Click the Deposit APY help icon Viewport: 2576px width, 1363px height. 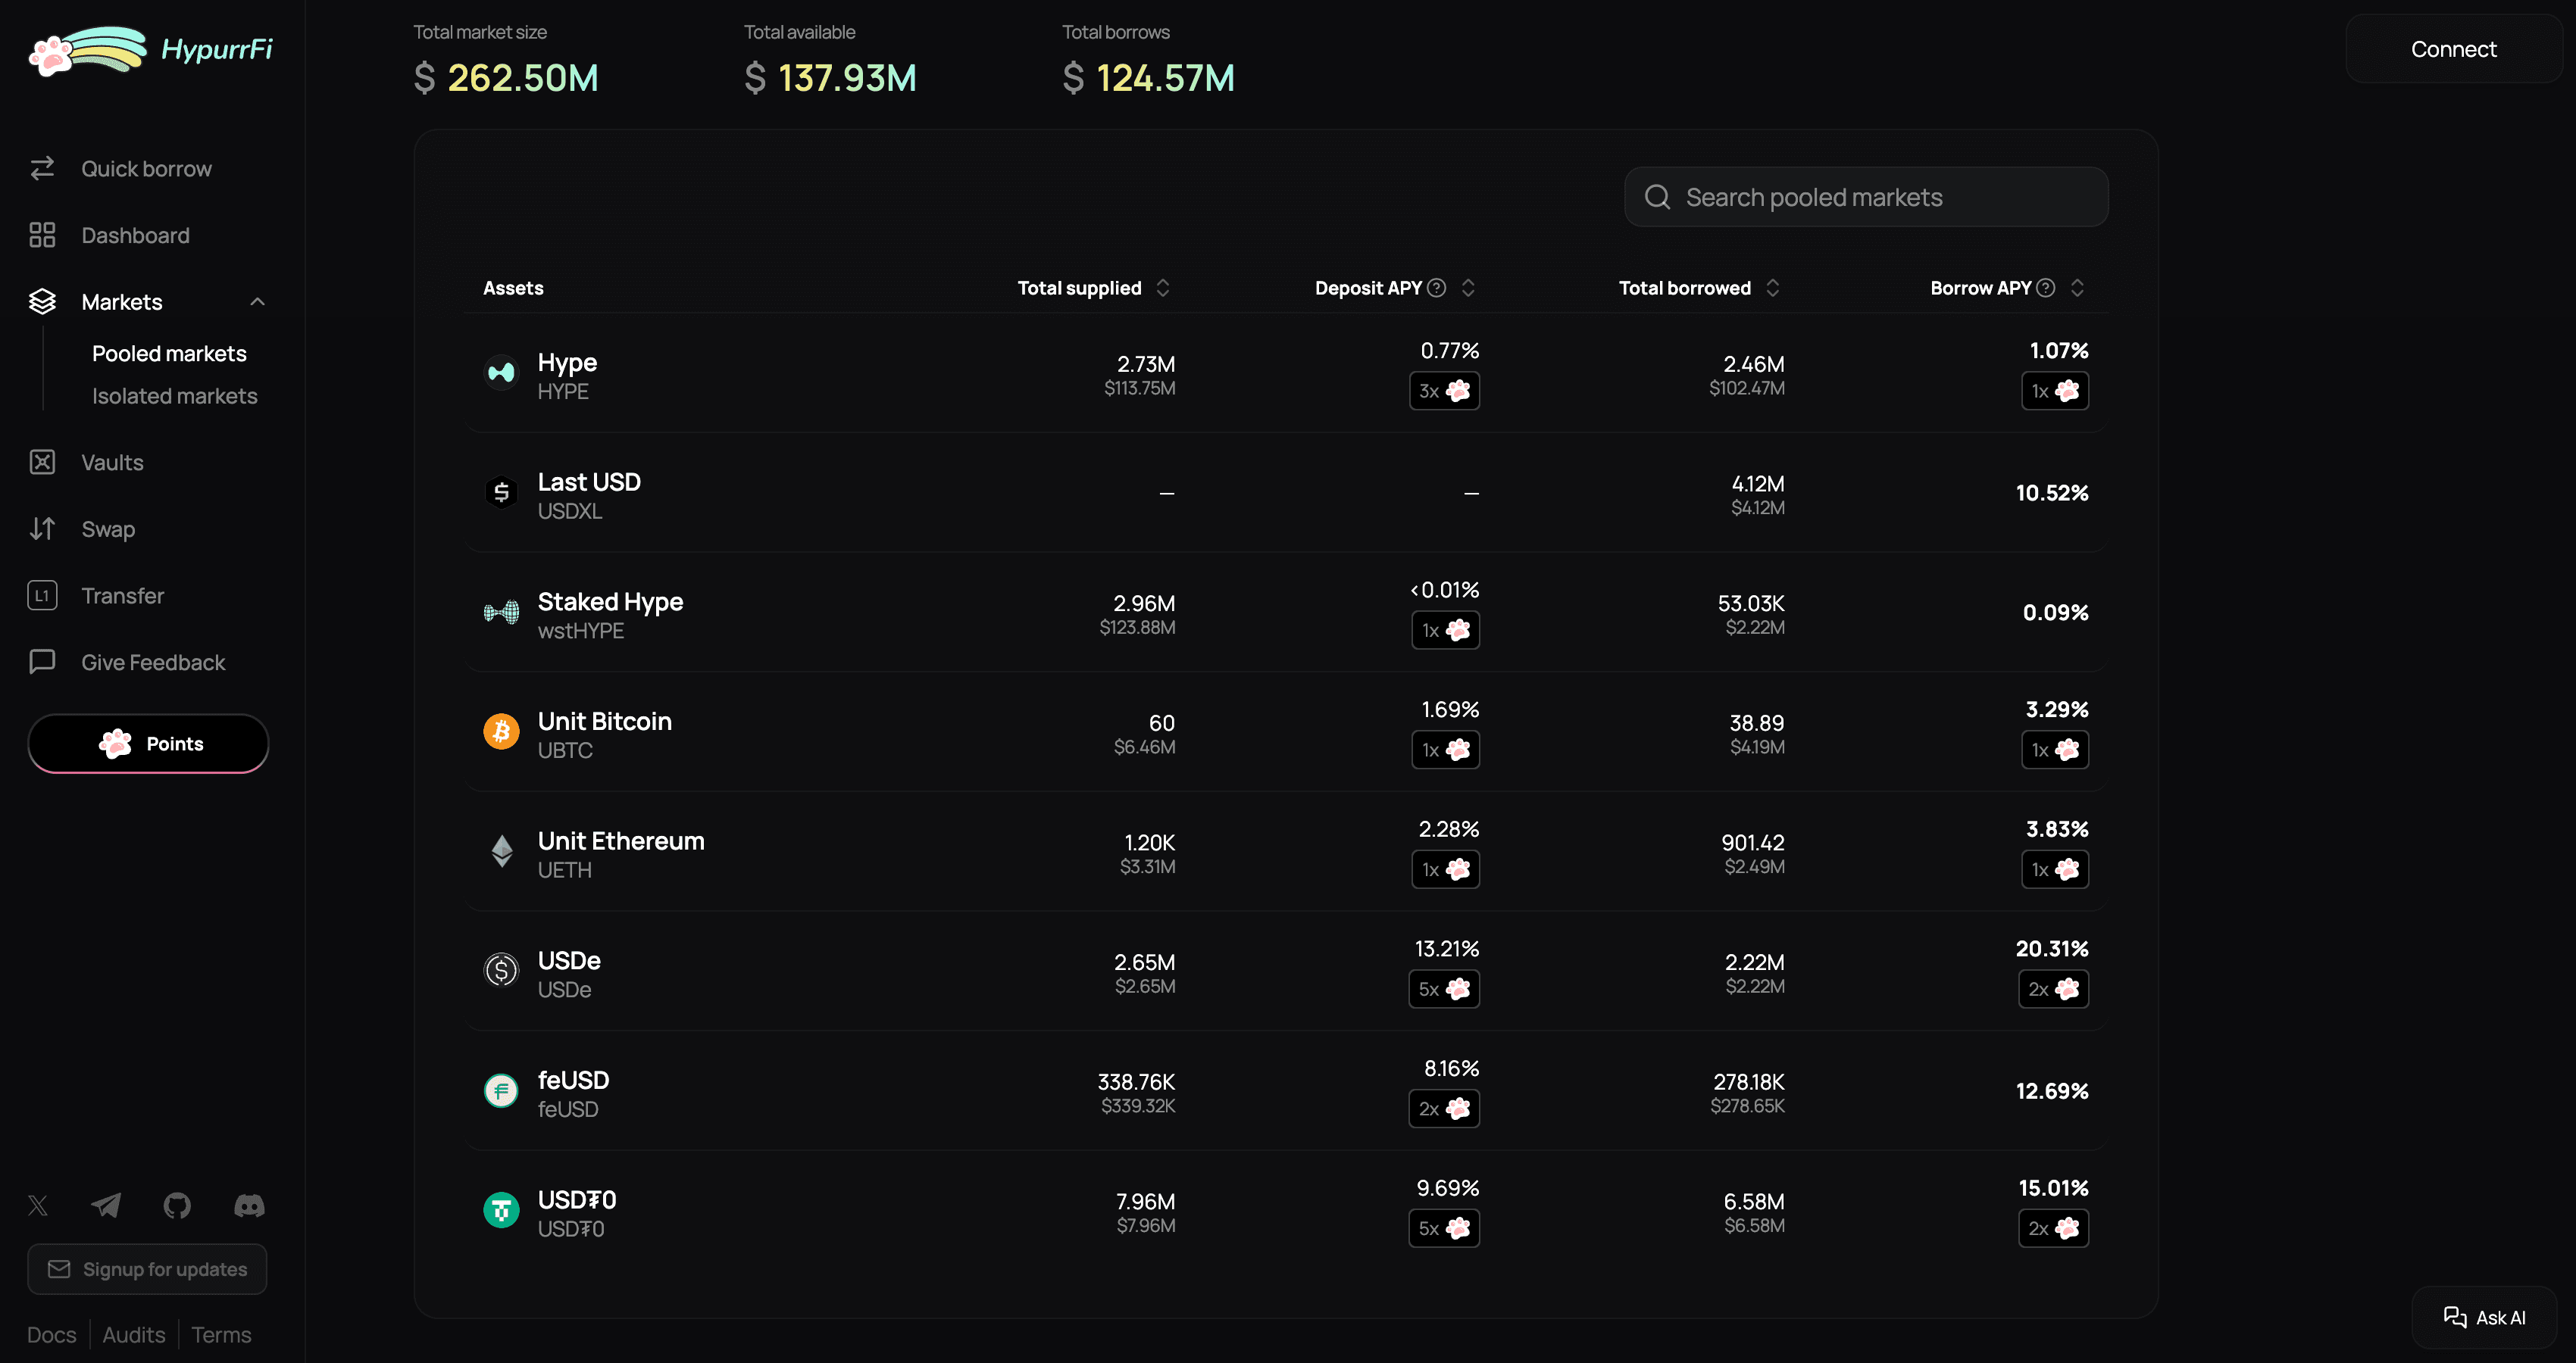coord(1436,288)
